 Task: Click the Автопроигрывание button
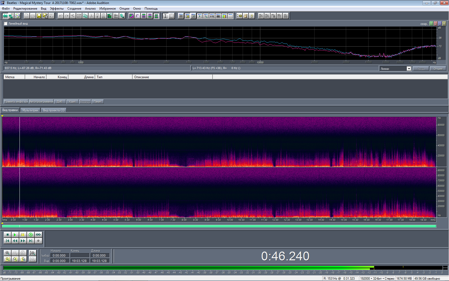pos(41,102)
